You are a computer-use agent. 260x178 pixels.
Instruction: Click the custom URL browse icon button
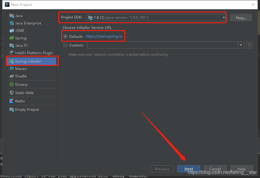pos(249,45)
